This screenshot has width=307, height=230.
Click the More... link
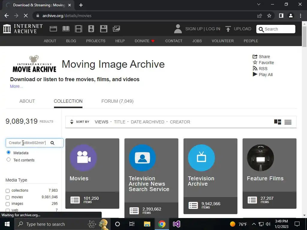(16, 86)
